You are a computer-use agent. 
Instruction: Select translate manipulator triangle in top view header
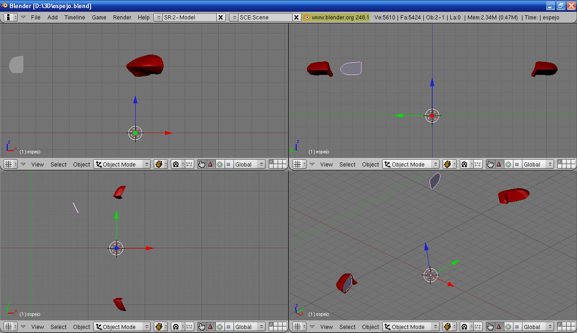(211, 327)
